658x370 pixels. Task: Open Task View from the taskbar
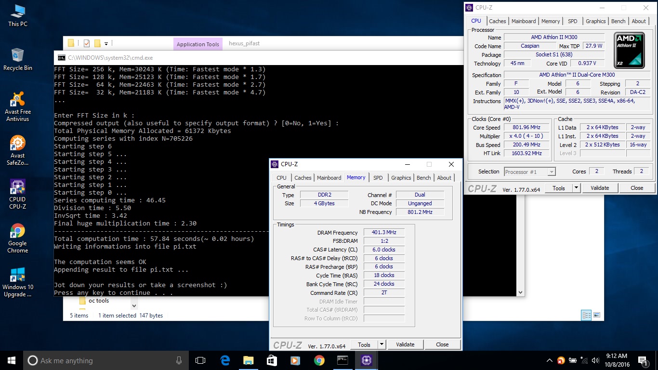tap(200, 360)
